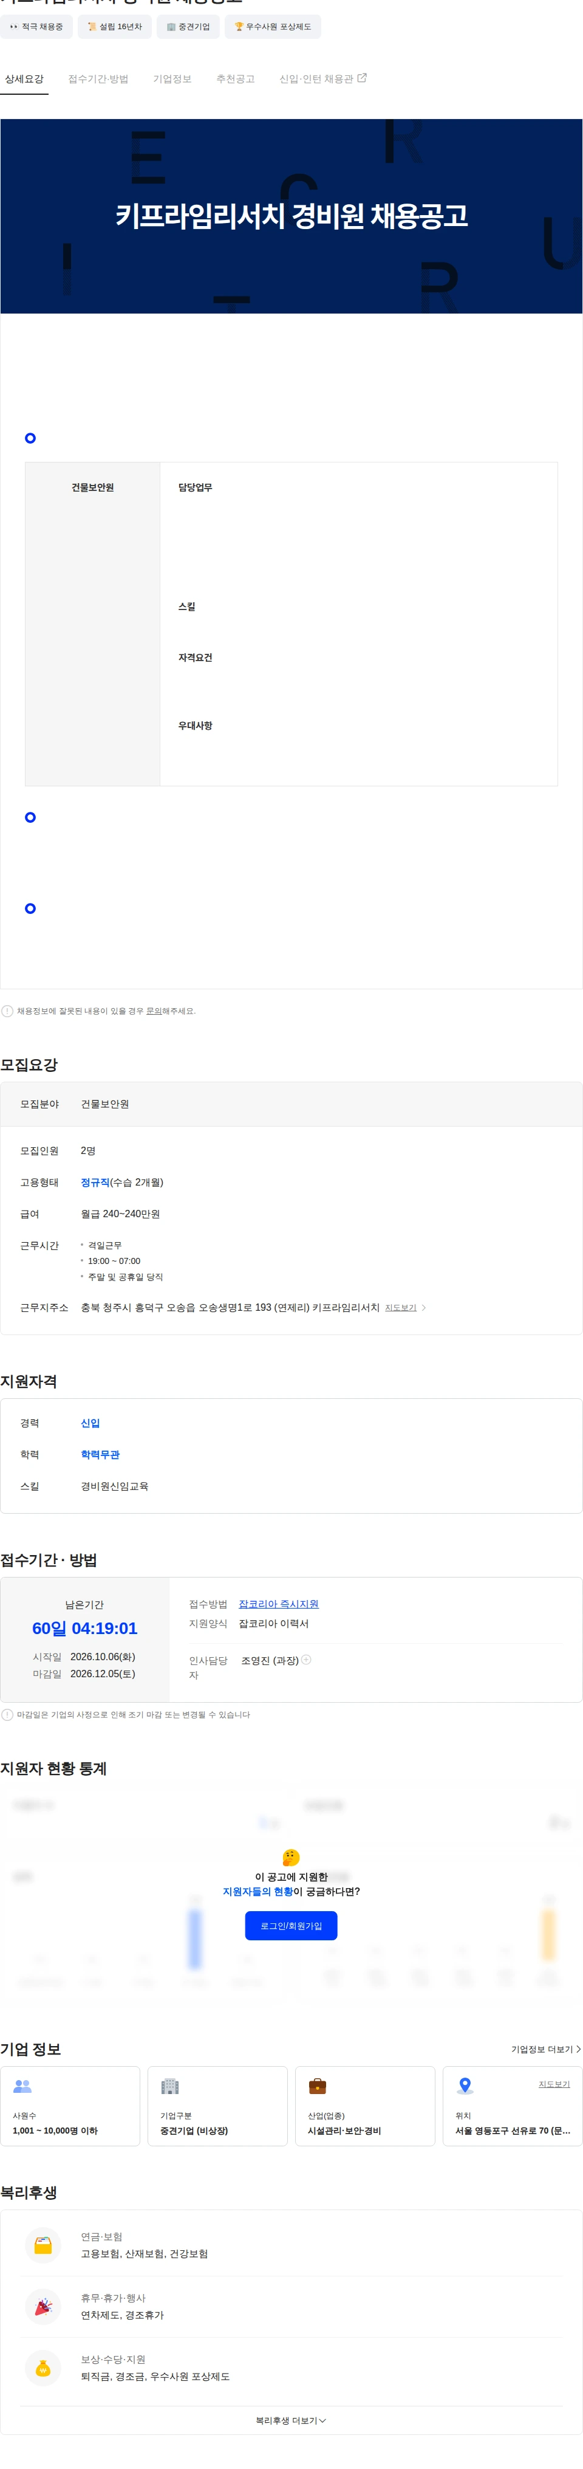This screenshot has height=2469, width=583.
Task: Click the 휴무·휴가·행사 party icon
Action: click(x=43, y=2307)
